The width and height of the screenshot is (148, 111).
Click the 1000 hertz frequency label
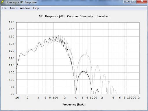(93, 98)
